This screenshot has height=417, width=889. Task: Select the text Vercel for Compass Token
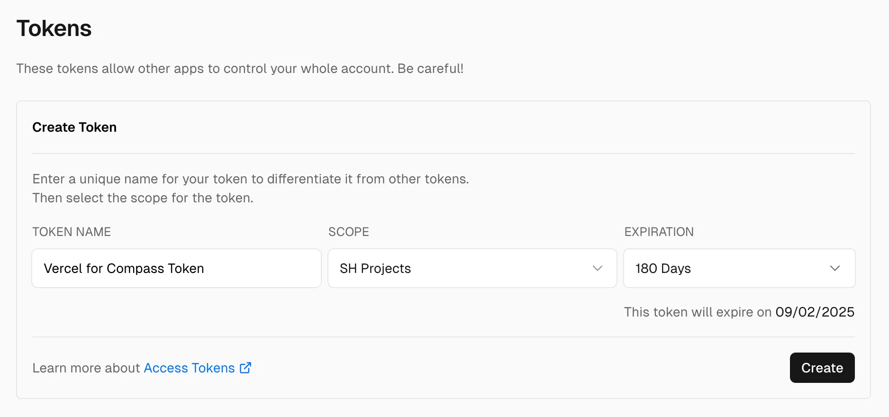pyautogui.click(x=124, y=268)
